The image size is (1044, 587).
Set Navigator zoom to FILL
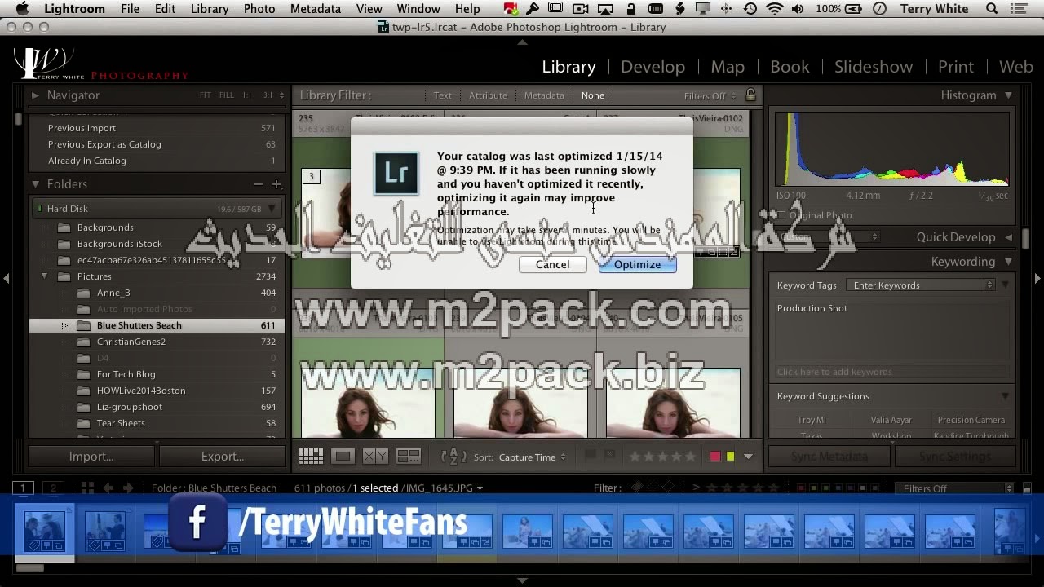pos(227,95)
